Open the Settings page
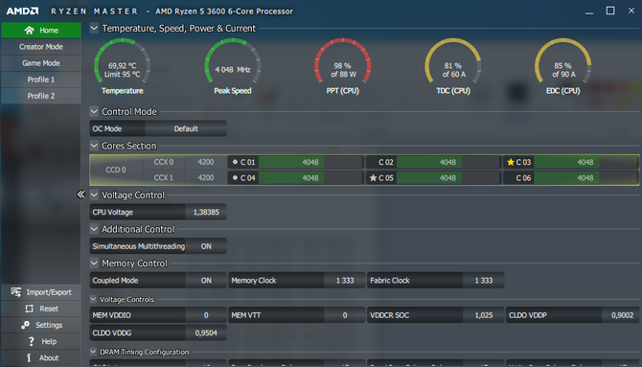The height and width of the screenshot is (367, 642). pos(41,325)
